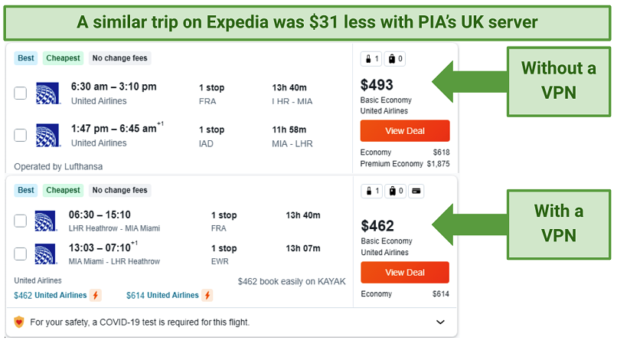
Task: Click United Airlines logo on 6:30 am flight
Action: coord(48,93)
